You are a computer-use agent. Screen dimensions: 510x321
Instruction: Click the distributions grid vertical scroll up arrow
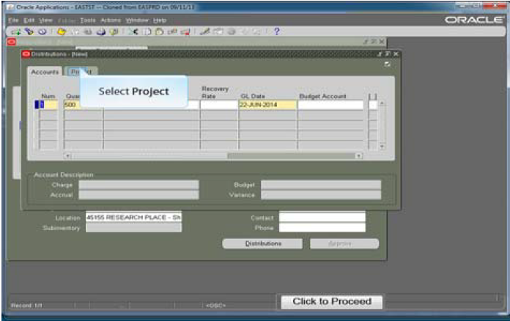[x=382, y=103]
